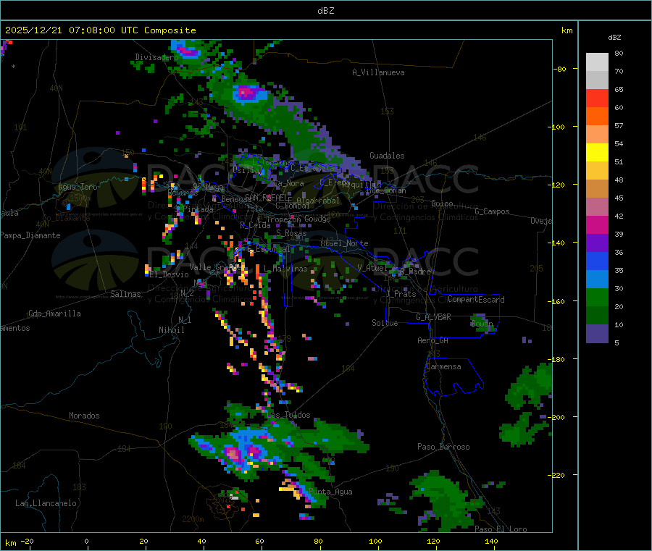The image size is (652, 551).
Task: Select the Guico label
Action: pos(442,203)
